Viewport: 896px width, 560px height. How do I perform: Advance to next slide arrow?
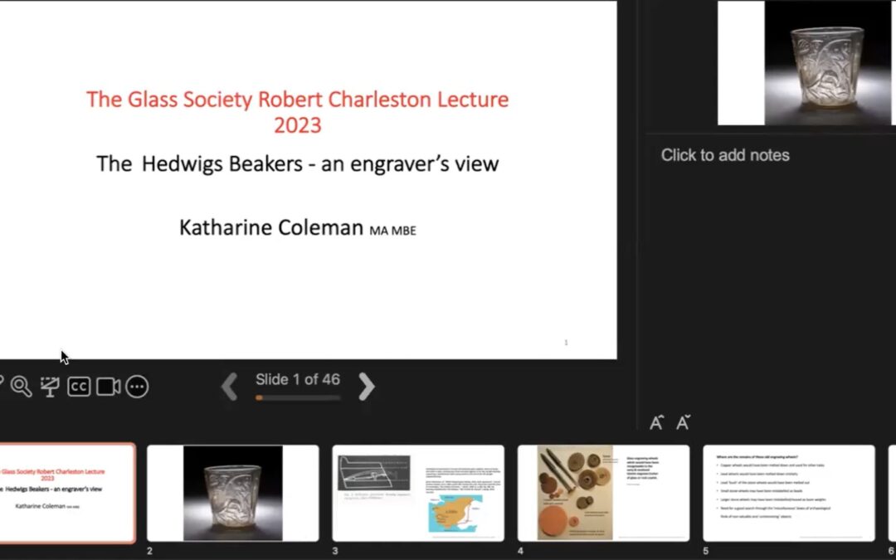pyautogui.click(x=366, y=387)
